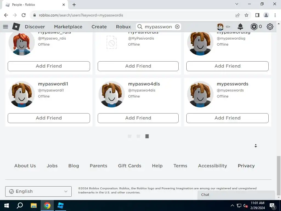Screen dimensions: 281x211
Task: Open the Robux menu item
Action: (123, 27)
